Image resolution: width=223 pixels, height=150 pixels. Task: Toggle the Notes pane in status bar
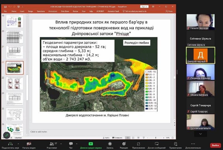[x=106, y=137]
